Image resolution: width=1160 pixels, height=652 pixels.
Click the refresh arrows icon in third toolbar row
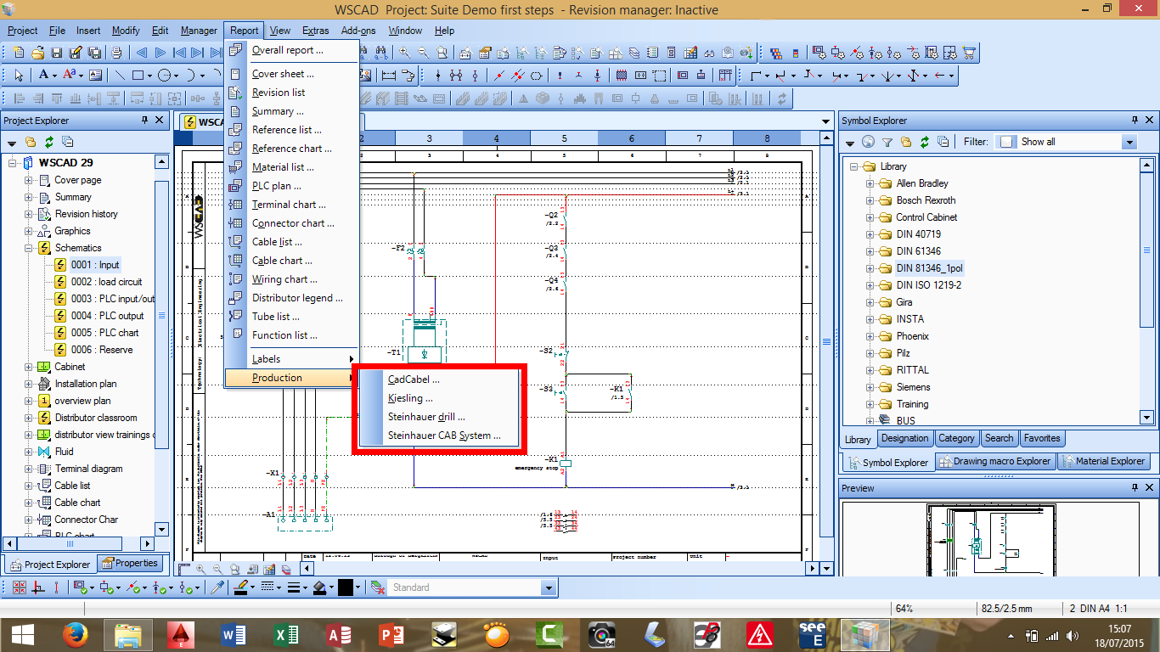781,98
